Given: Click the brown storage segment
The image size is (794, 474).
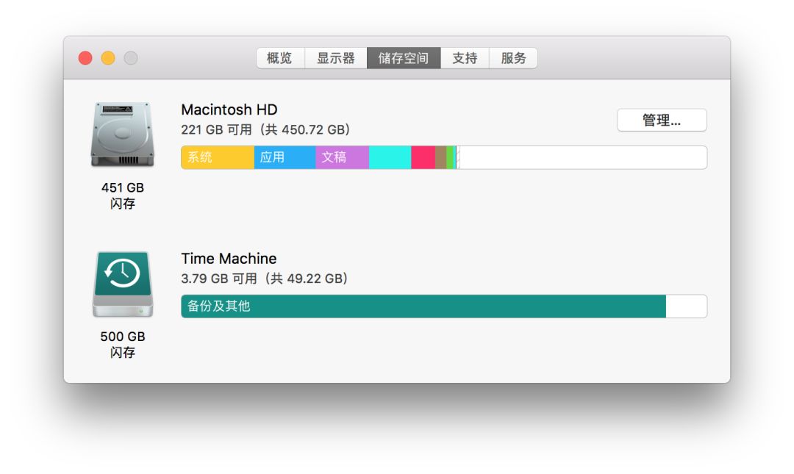Looking at the screenshot, I should tap(441, 157).
